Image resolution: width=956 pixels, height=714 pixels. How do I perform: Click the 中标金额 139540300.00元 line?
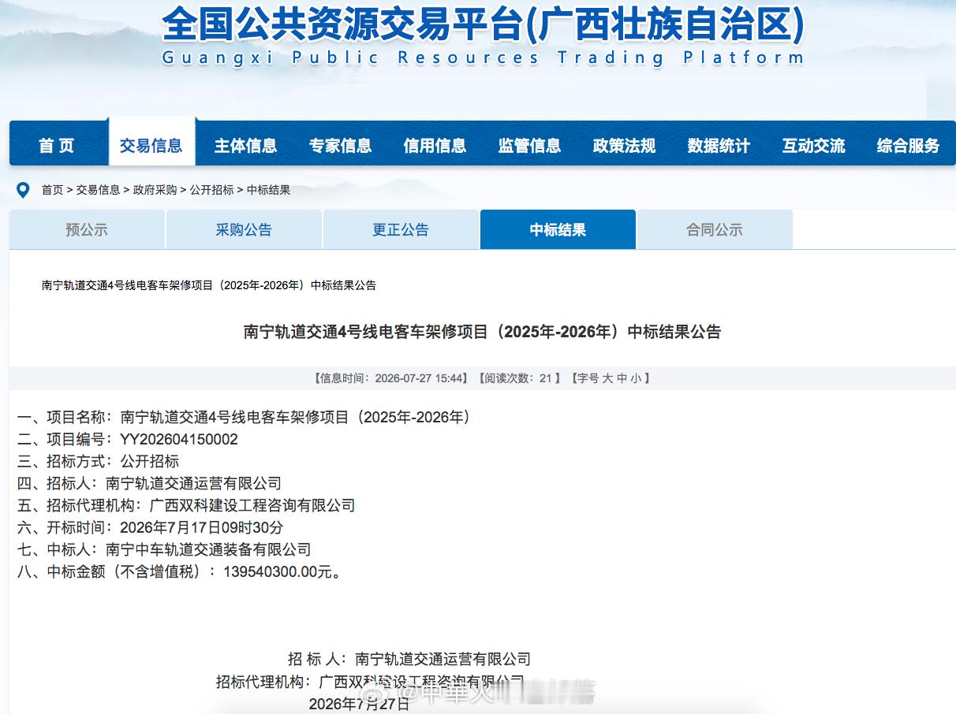pyautogui.click(x=181, y=571)
